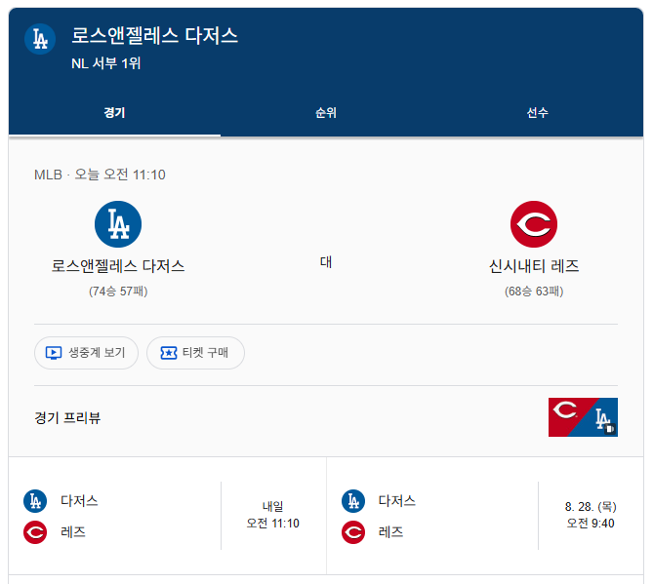Click the live broadcast TV icon
Viewport: 653px width, 584px height.
pos(54,353)
